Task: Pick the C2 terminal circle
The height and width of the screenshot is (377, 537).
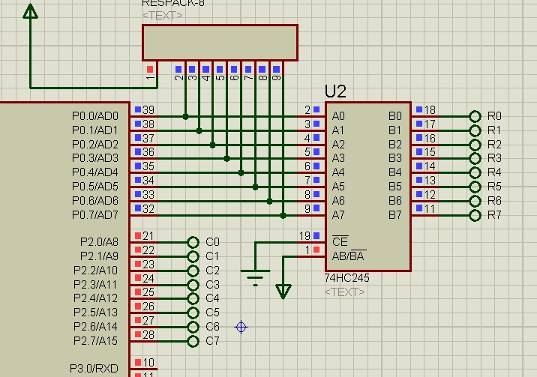Action: coord(193,271)
